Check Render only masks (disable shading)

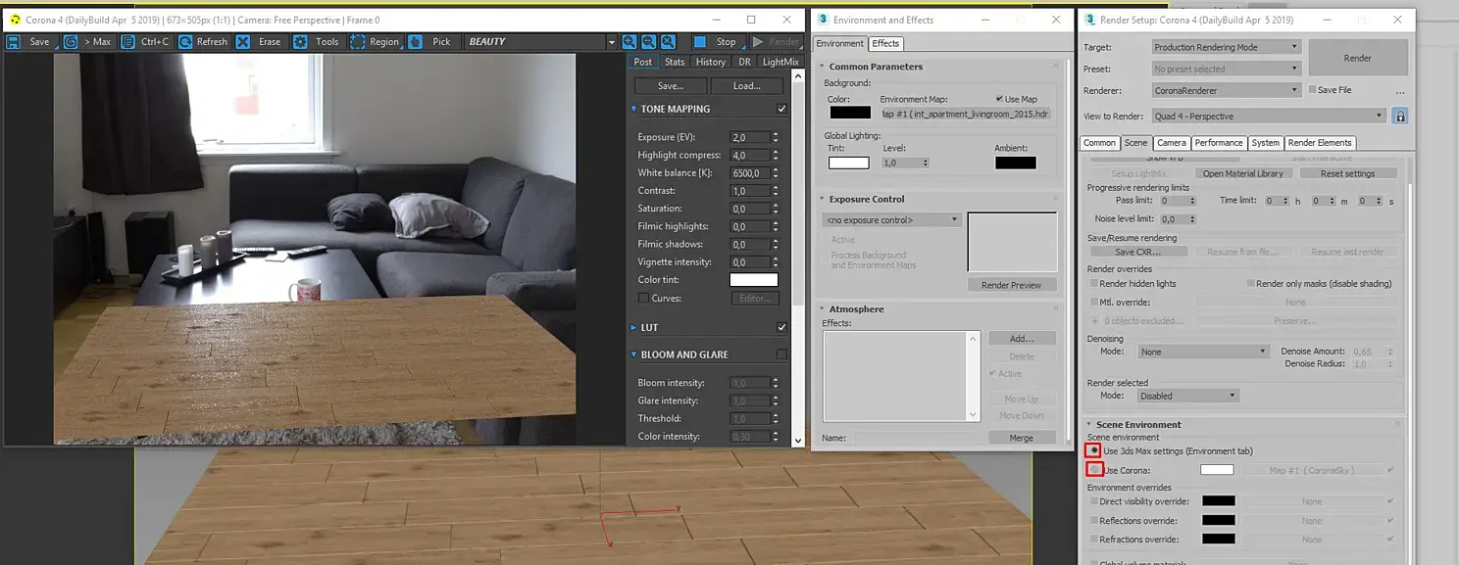1251,284
